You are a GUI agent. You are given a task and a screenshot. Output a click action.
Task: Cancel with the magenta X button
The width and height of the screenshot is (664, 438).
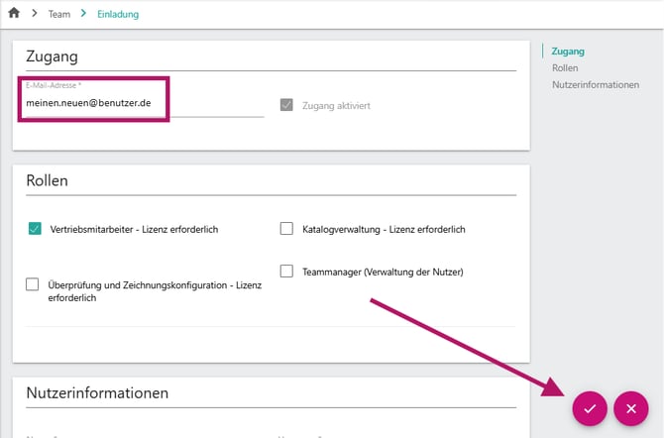coord(631,409)
